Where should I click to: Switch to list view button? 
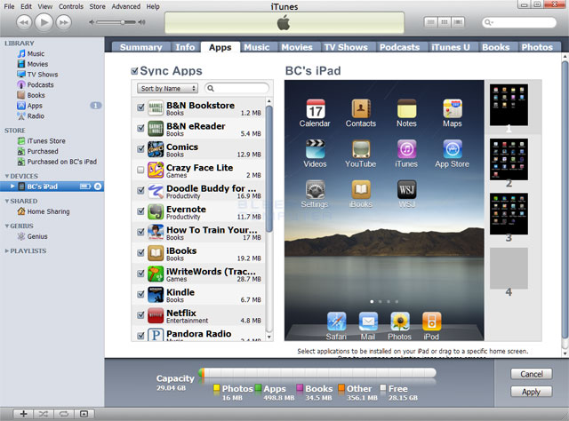[430, 22]
